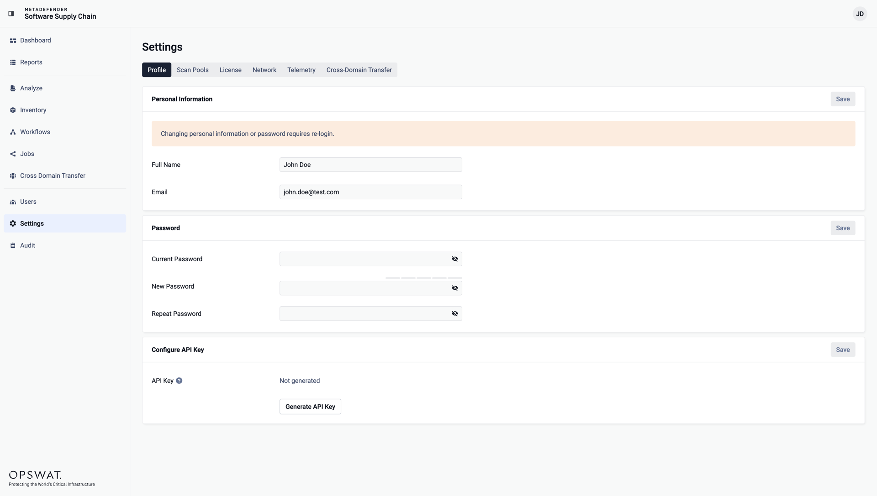This screenshot has width=877, height=496.
Task: Collapse the sidebar with the panel toggle icon
Action: 11,14
